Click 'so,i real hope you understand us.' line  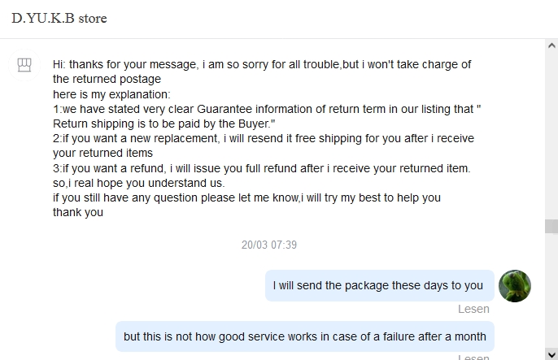tap(138, 183)
